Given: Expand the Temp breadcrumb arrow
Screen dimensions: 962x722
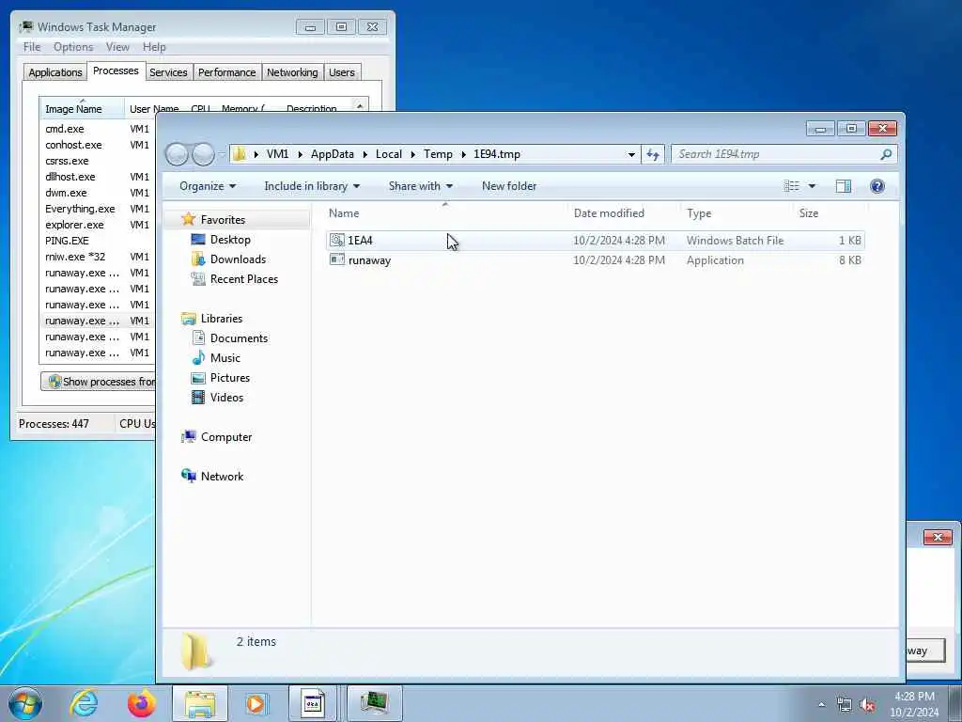Looking at the screenshot, I should pyautogui.click(x=464, y=154).
